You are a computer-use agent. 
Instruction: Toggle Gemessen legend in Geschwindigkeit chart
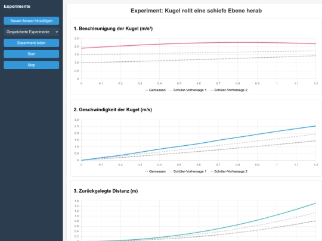coord(155,171)
